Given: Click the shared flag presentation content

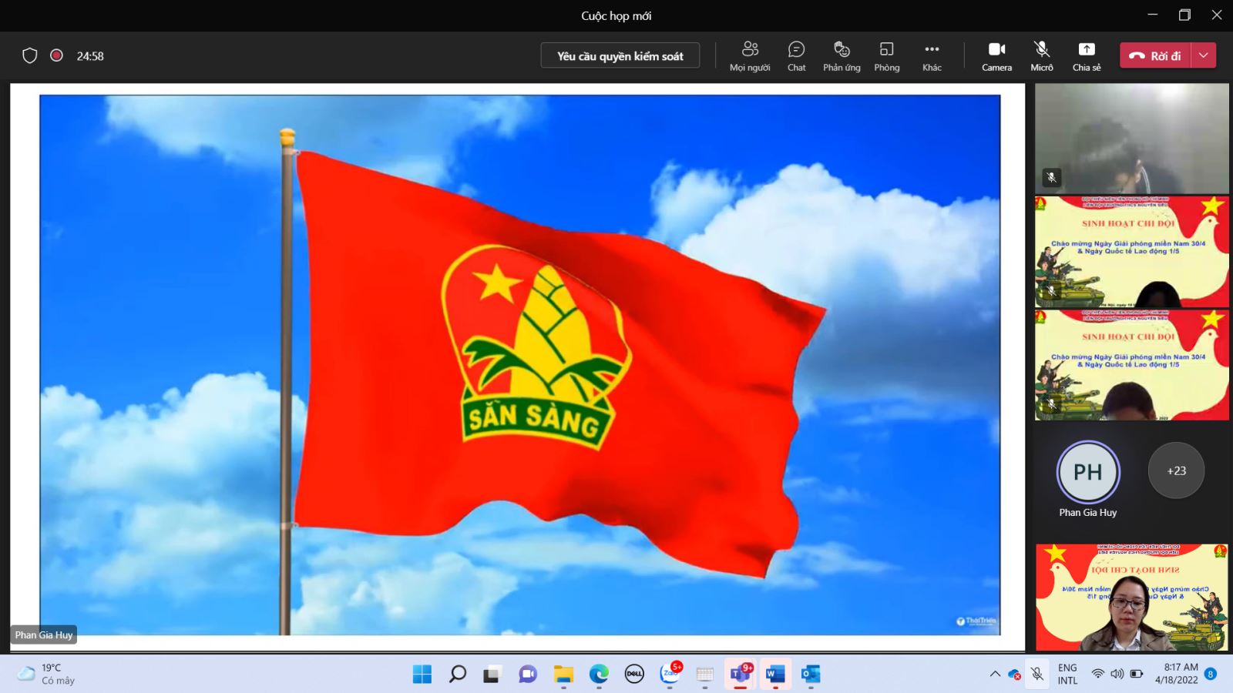Looking at the screenshot, I should [520, 365].
